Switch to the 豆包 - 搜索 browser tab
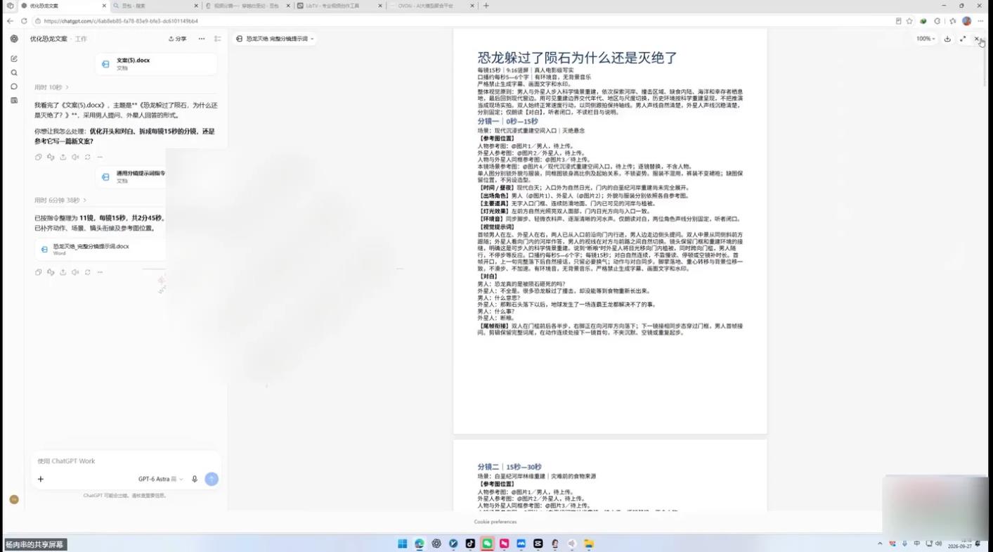The height and width of the screenshot is (552, 993). (x=155, y=6)
